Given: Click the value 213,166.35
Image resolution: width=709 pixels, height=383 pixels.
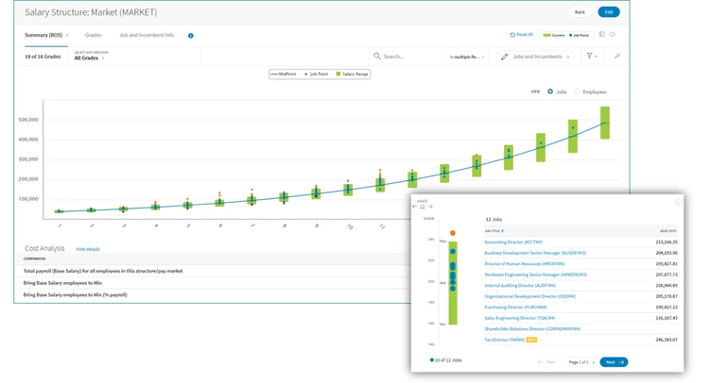Looking at the screenshot, I should (666, 242).
